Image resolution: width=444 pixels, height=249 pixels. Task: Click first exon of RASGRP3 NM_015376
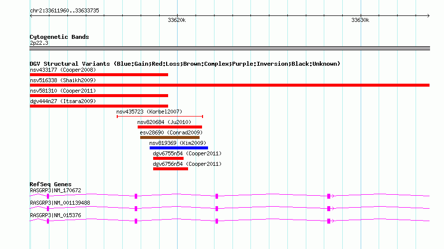[x=48, y=221]
